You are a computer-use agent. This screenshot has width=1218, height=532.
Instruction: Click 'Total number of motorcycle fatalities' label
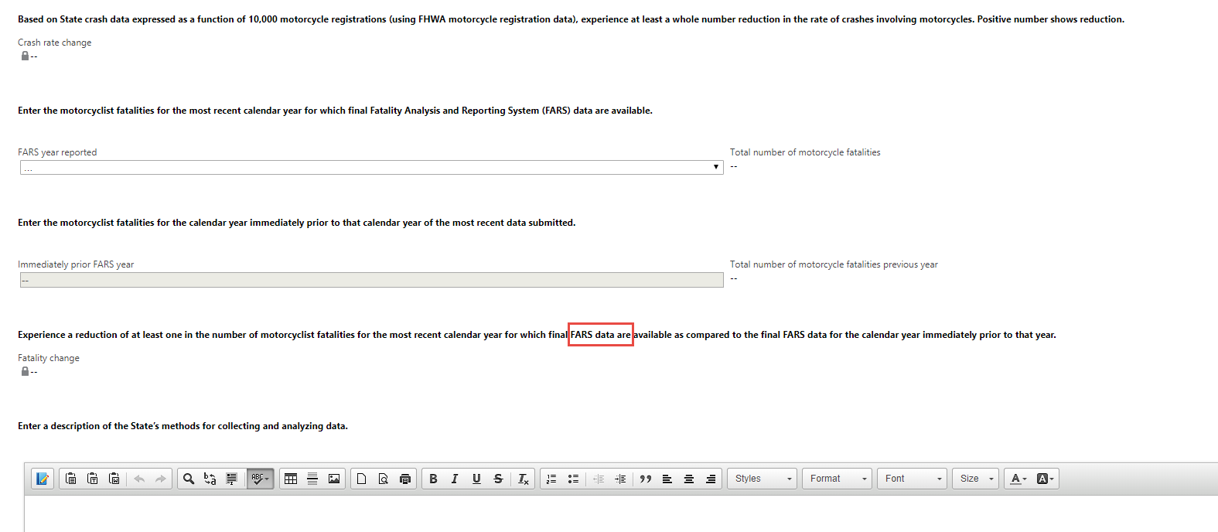click(805, 152)
